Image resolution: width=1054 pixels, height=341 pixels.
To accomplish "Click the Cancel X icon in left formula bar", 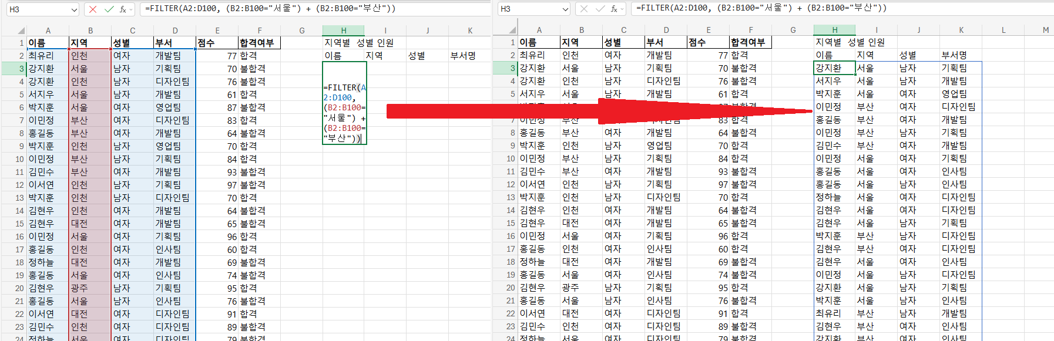I will 93,9.
